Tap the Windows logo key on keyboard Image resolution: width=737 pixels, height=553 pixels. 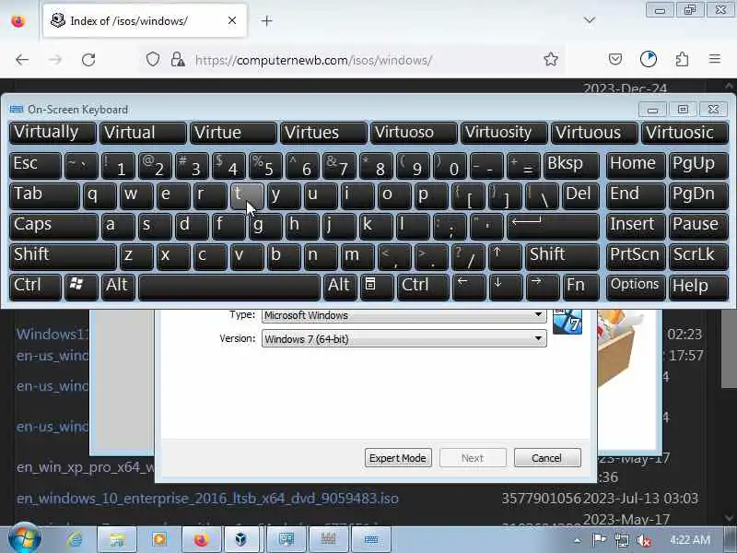tap(81, 288)
